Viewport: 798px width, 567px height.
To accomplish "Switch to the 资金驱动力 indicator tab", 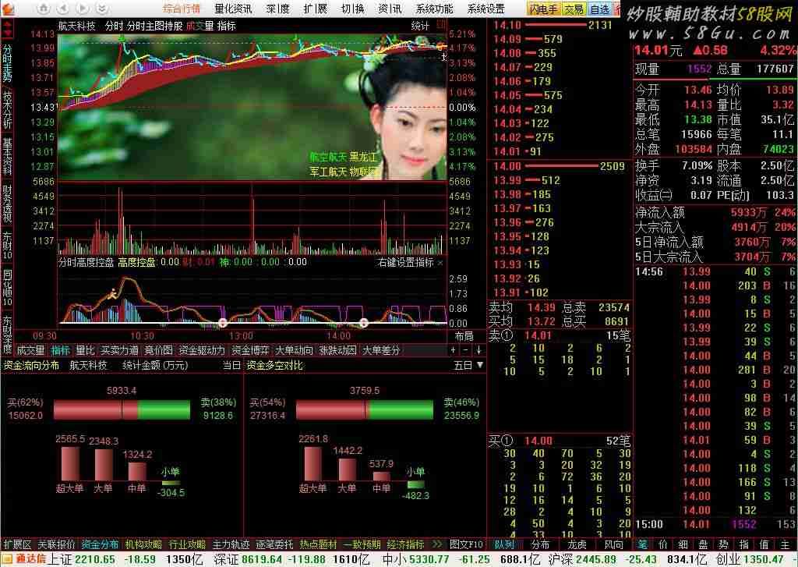I will point(202,350).
